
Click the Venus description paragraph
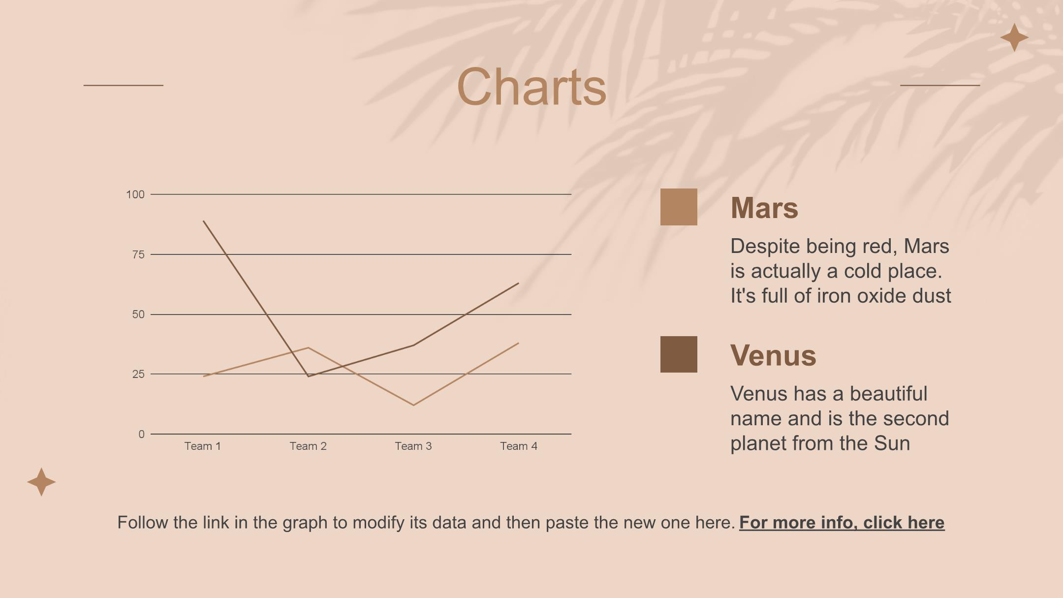pyautogui.click(x=839, y=419)
